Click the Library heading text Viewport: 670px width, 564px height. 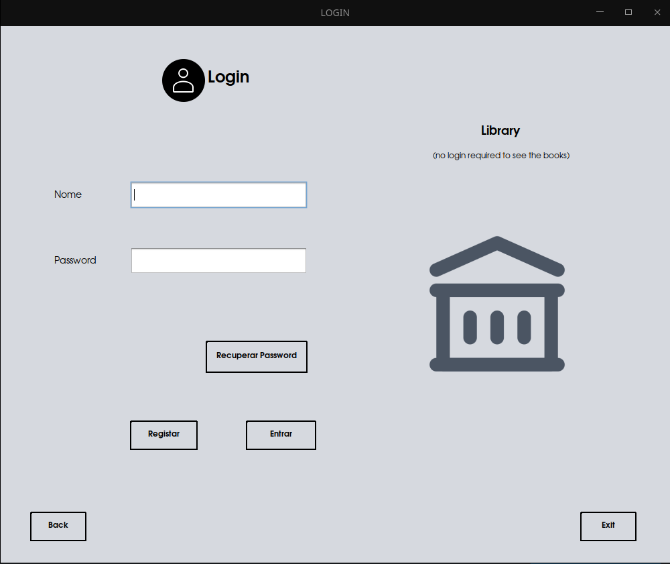pos(500,131)
